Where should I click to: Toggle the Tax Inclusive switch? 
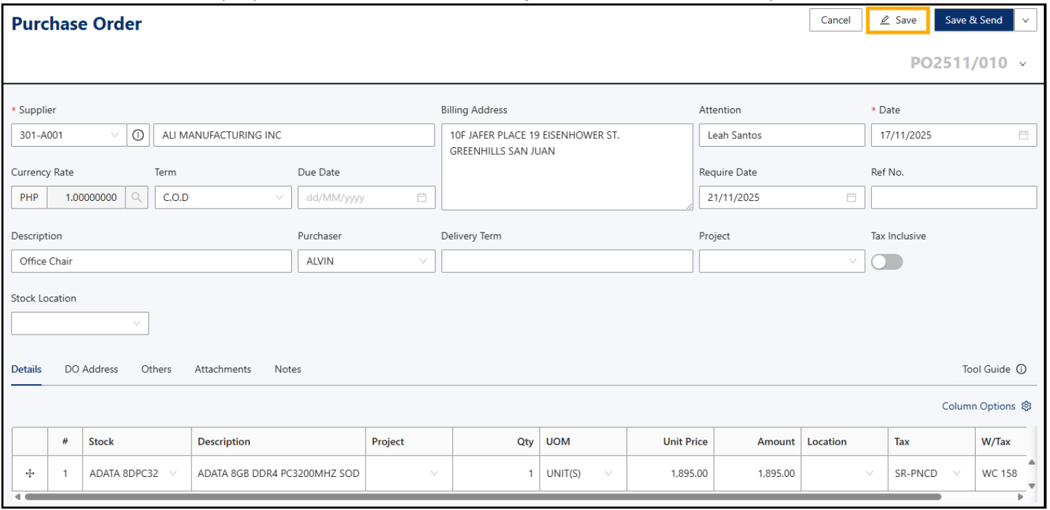point(887,262)
